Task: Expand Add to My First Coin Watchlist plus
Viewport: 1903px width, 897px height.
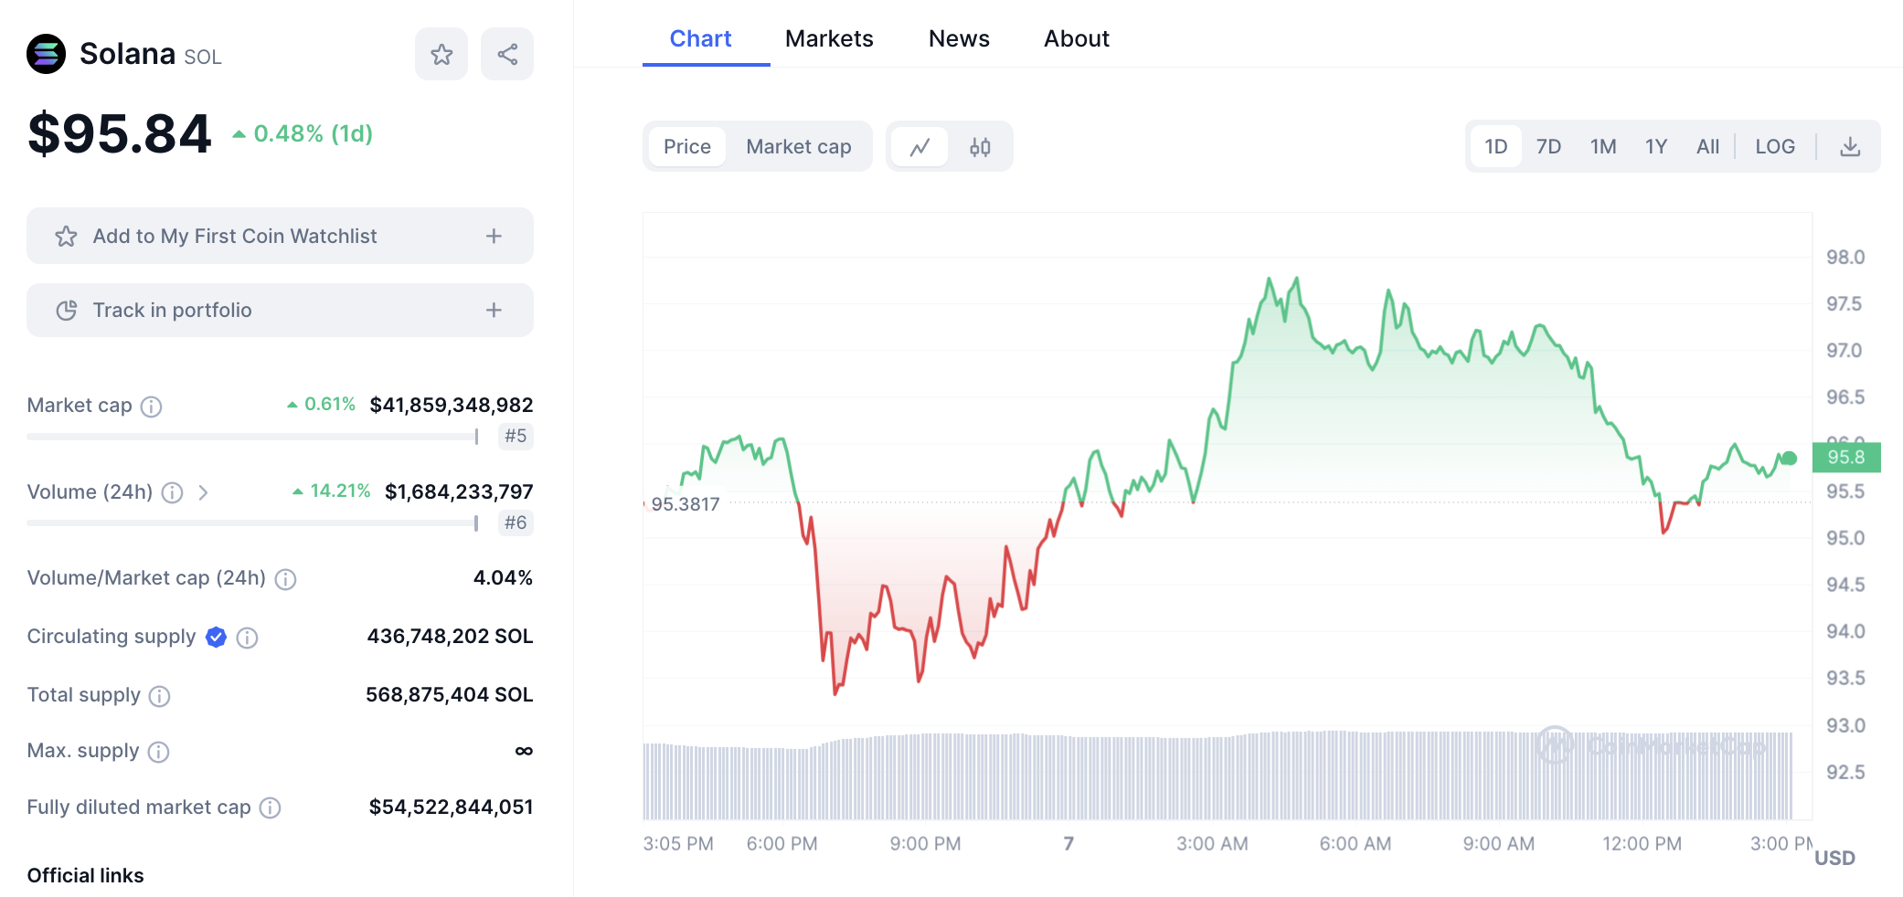Action: 494,237
